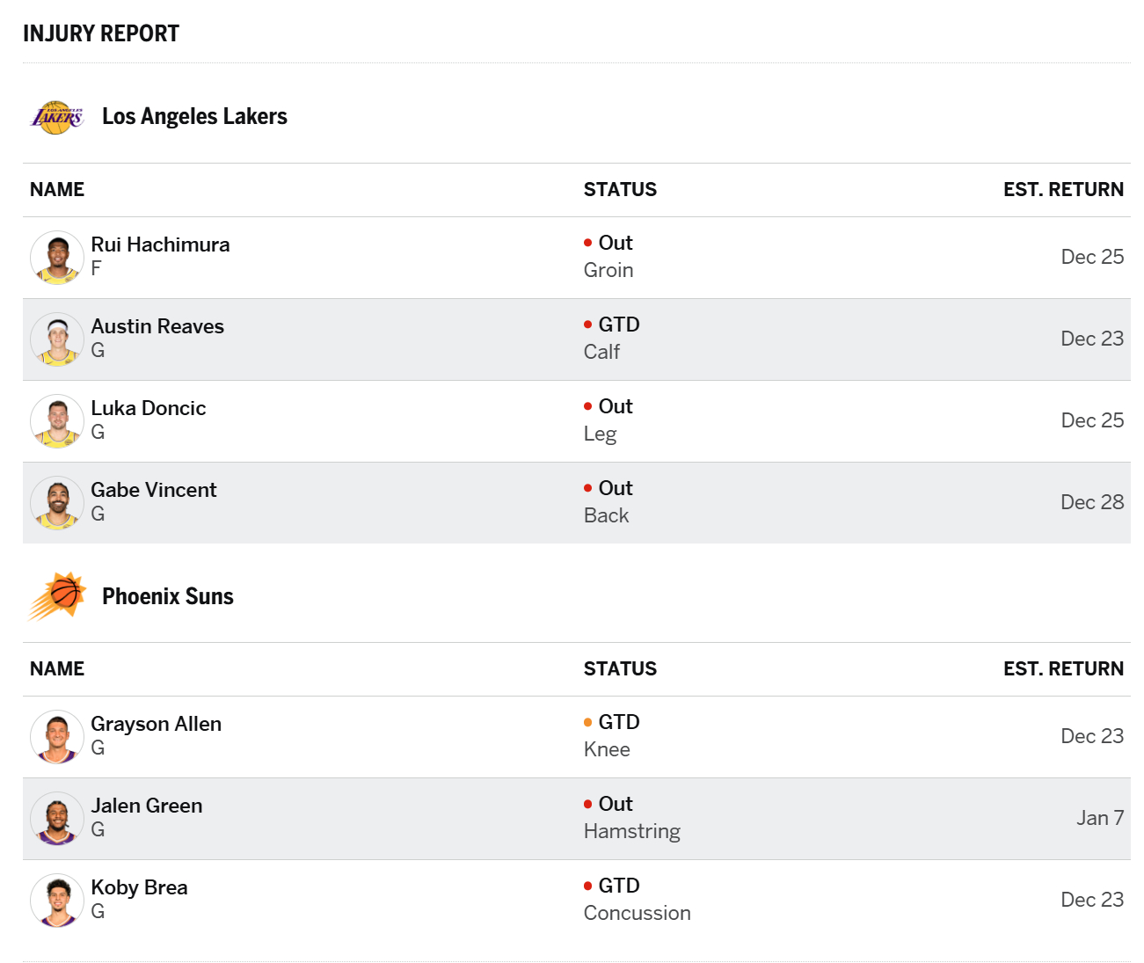This screenshot has height=963, width=1144.
Task: Click the Jalen Green name link
Action: (x=147, y=806)
